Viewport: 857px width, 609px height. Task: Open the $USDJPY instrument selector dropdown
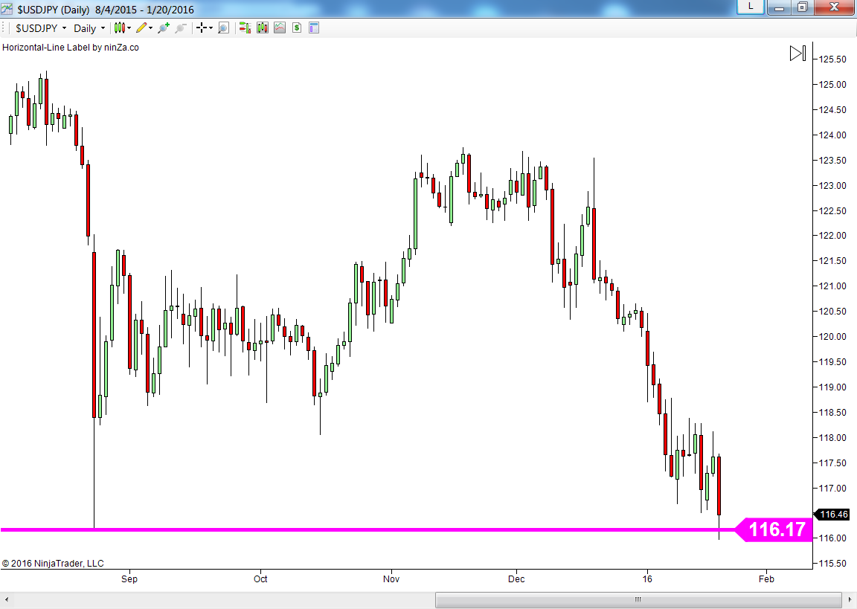[41, 28]
